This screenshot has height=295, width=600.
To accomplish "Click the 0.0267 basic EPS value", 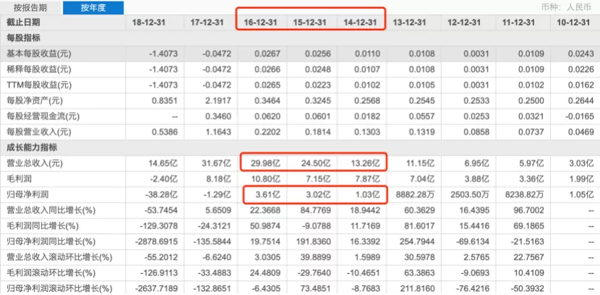I will 268,54.
